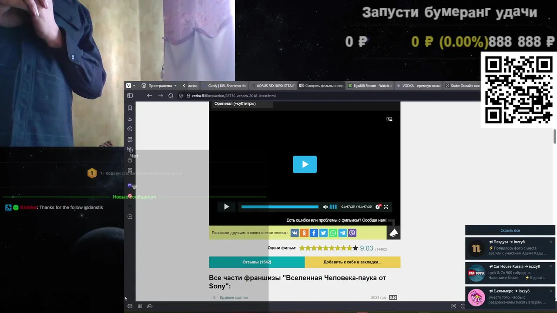Open the player quality settings gear
The width and height of the screenshot is (557, 313).
[x=378, y=207]
